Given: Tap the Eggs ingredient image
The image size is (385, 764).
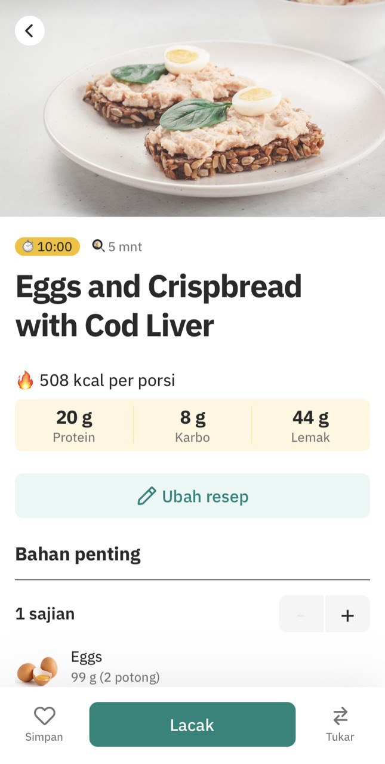Looking at the screenshot, I should tap(37, 668).
